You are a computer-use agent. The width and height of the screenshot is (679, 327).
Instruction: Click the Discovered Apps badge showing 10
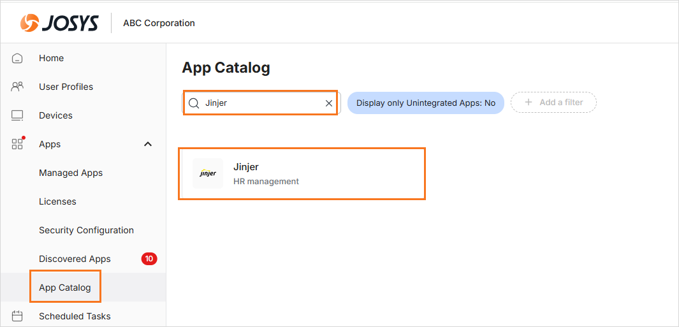tap(149, 259)
